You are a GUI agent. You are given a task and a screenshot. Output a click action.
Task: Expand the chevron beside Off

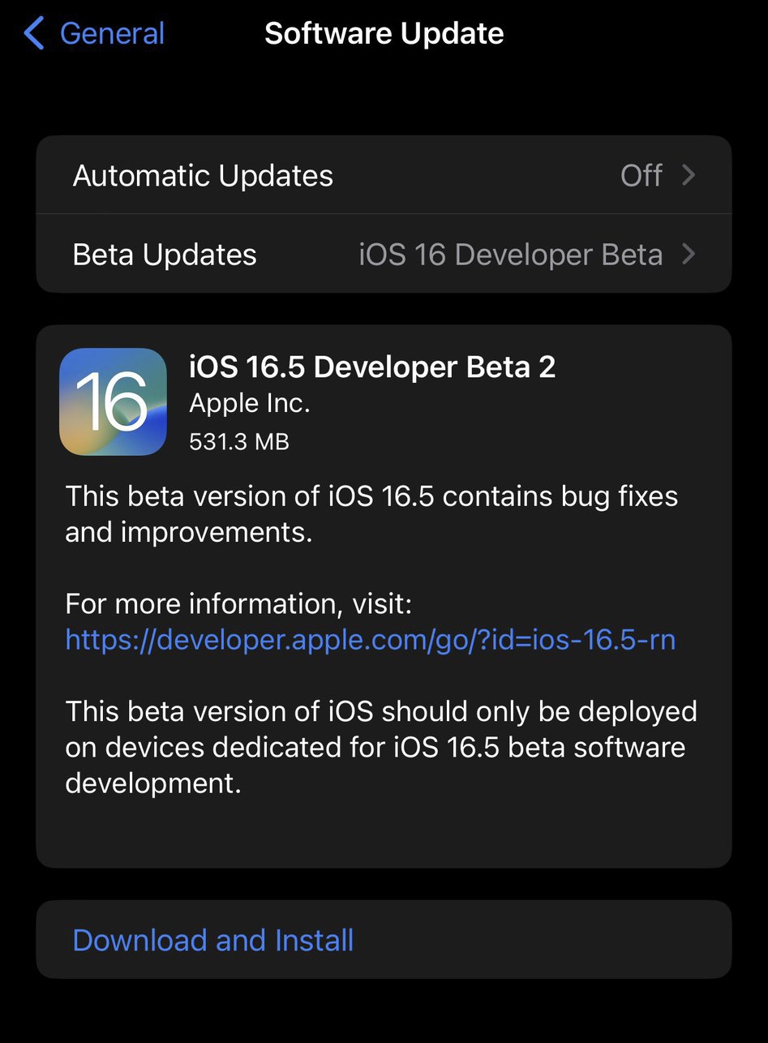(689, 175)
